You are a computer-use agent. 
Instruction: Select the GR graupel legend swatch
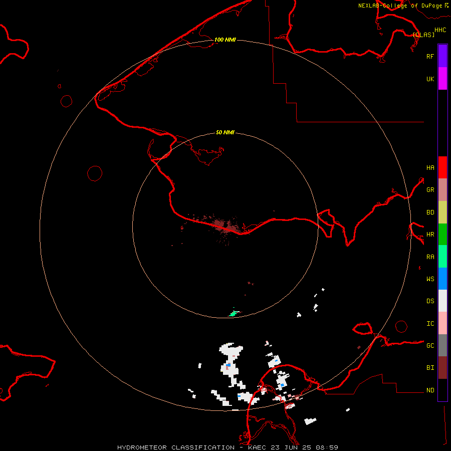pyautogui.click(x=442, y=190)
